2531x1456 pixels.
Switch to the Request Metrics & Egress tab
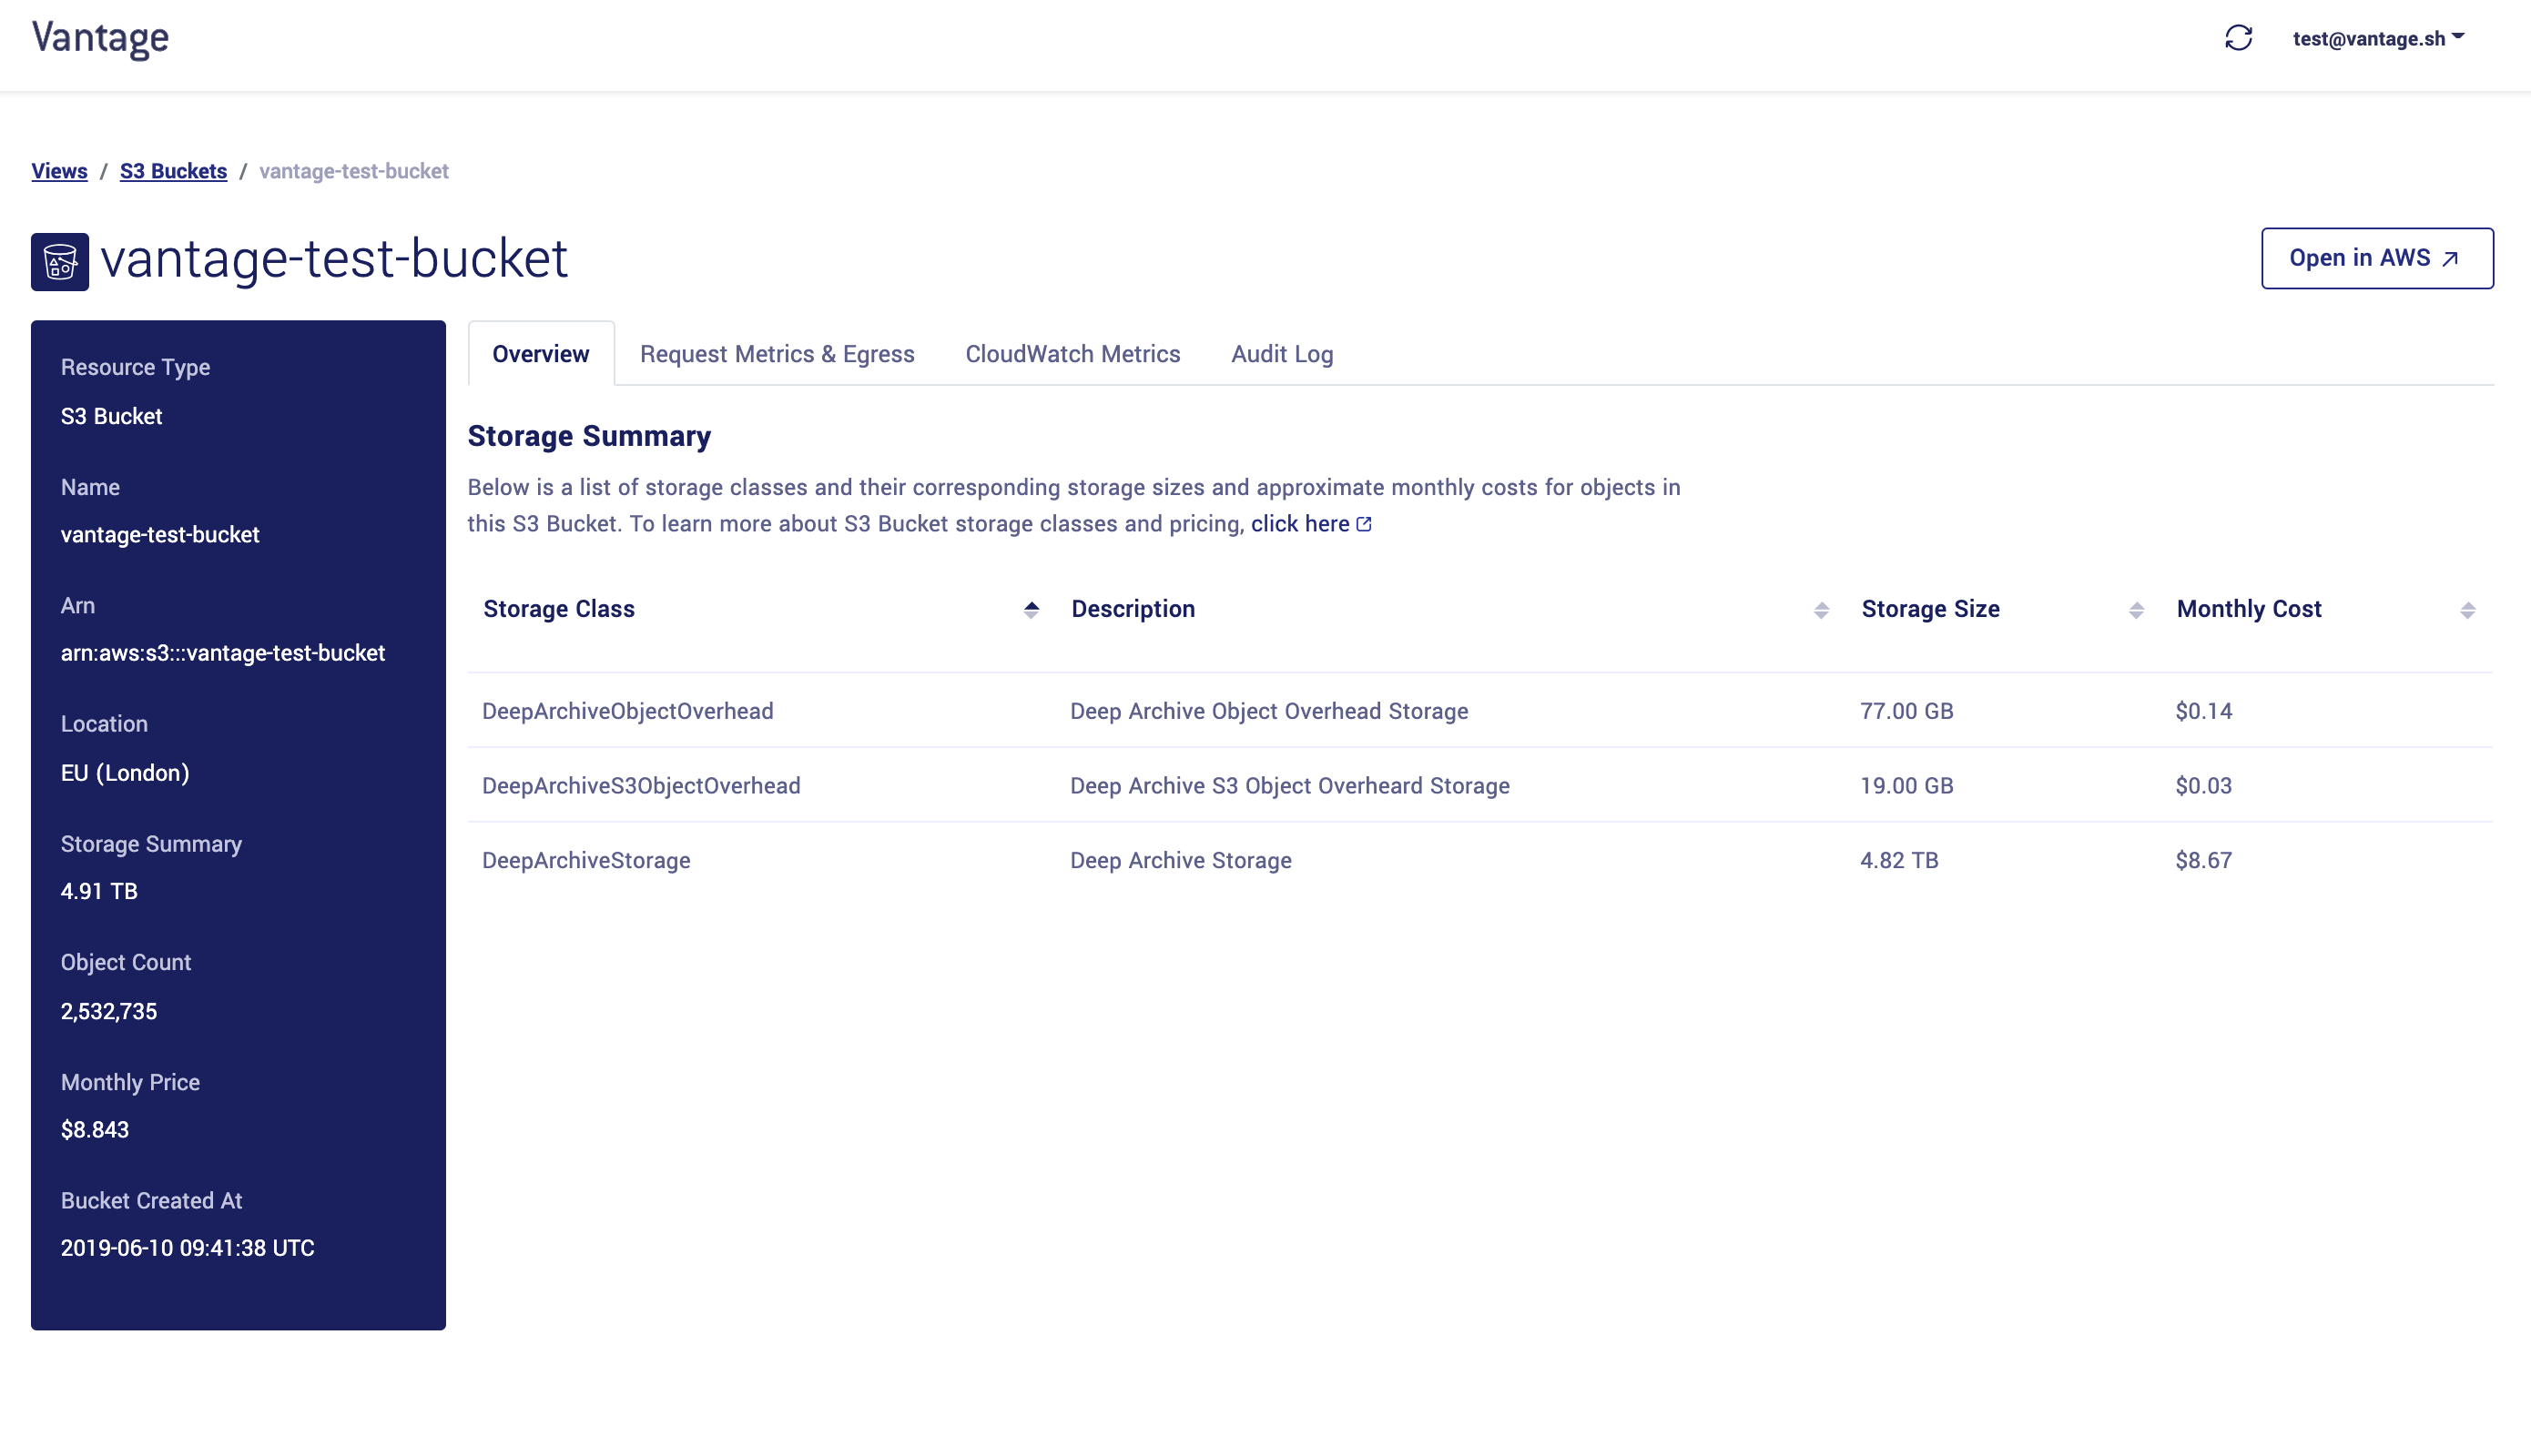(778, 353)
